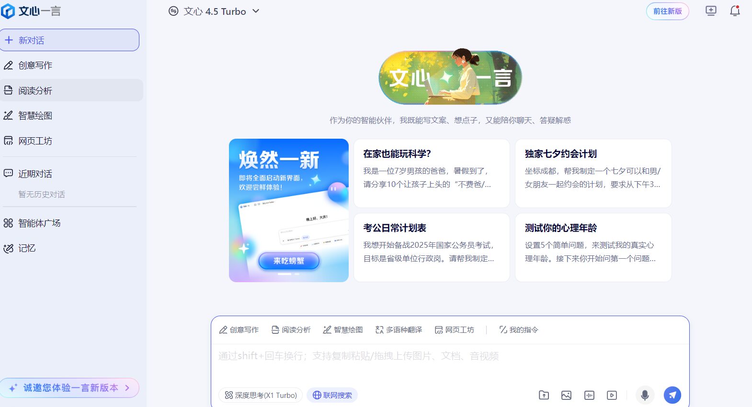The height and width of the screenshot is (407, 752).
Task: Click the upload video icon
Action: click(612, 395)
